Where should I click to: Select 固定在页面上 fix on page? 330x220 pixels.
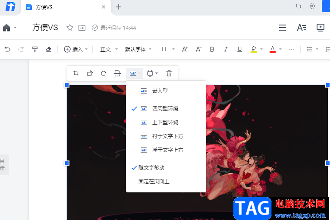click(166, 182)
